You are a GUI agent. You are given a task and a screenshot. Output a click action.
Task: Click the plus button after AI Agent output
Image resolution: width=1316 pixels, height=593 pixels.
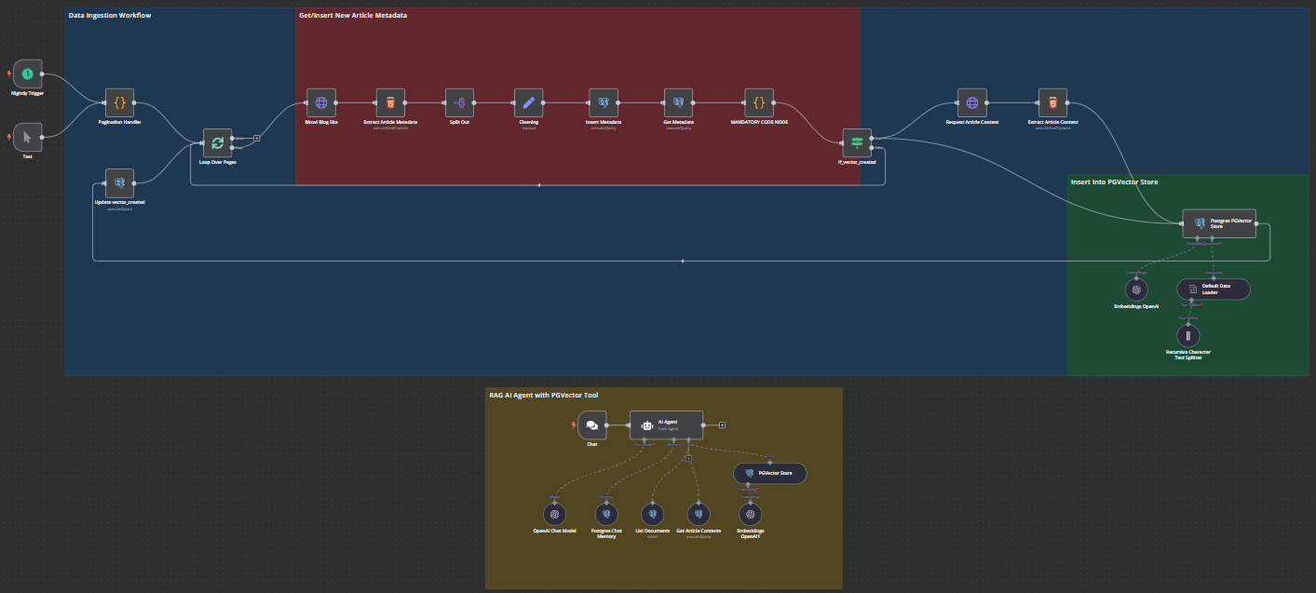[722, 425]
